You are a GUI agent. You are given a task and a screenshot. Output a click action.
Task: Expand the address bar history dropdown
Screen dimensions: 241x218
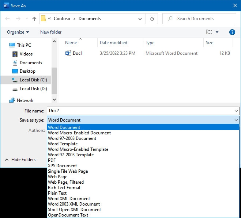click(x=140, y=19)
